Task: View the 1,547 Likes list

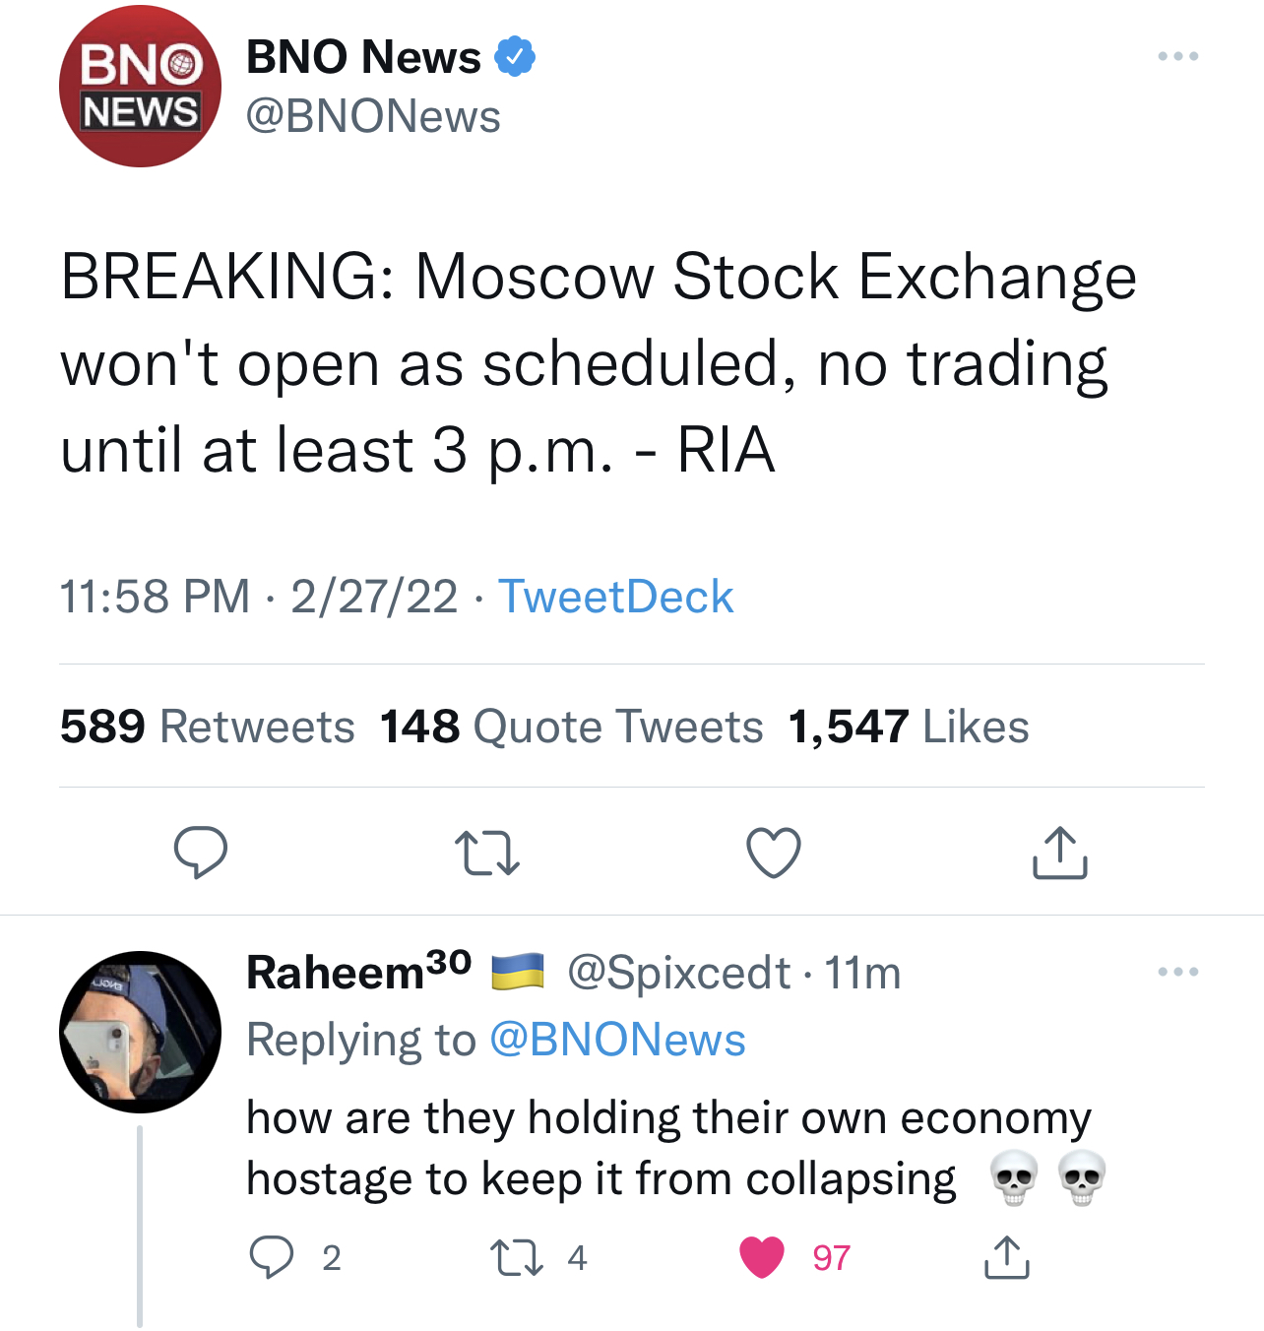Action: pyautogui.click(x=908, y=727)
